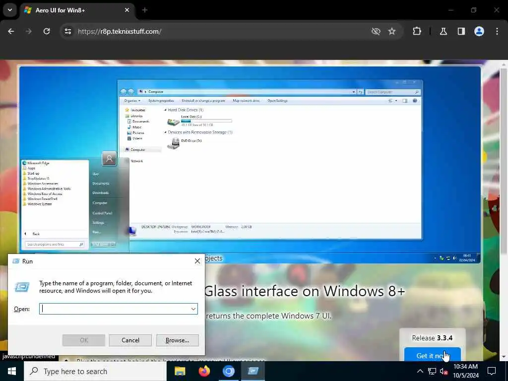Click the address bar URL r8p.teknixstuff.com
The height and width of the screenshot is (381, 508).
120,31
